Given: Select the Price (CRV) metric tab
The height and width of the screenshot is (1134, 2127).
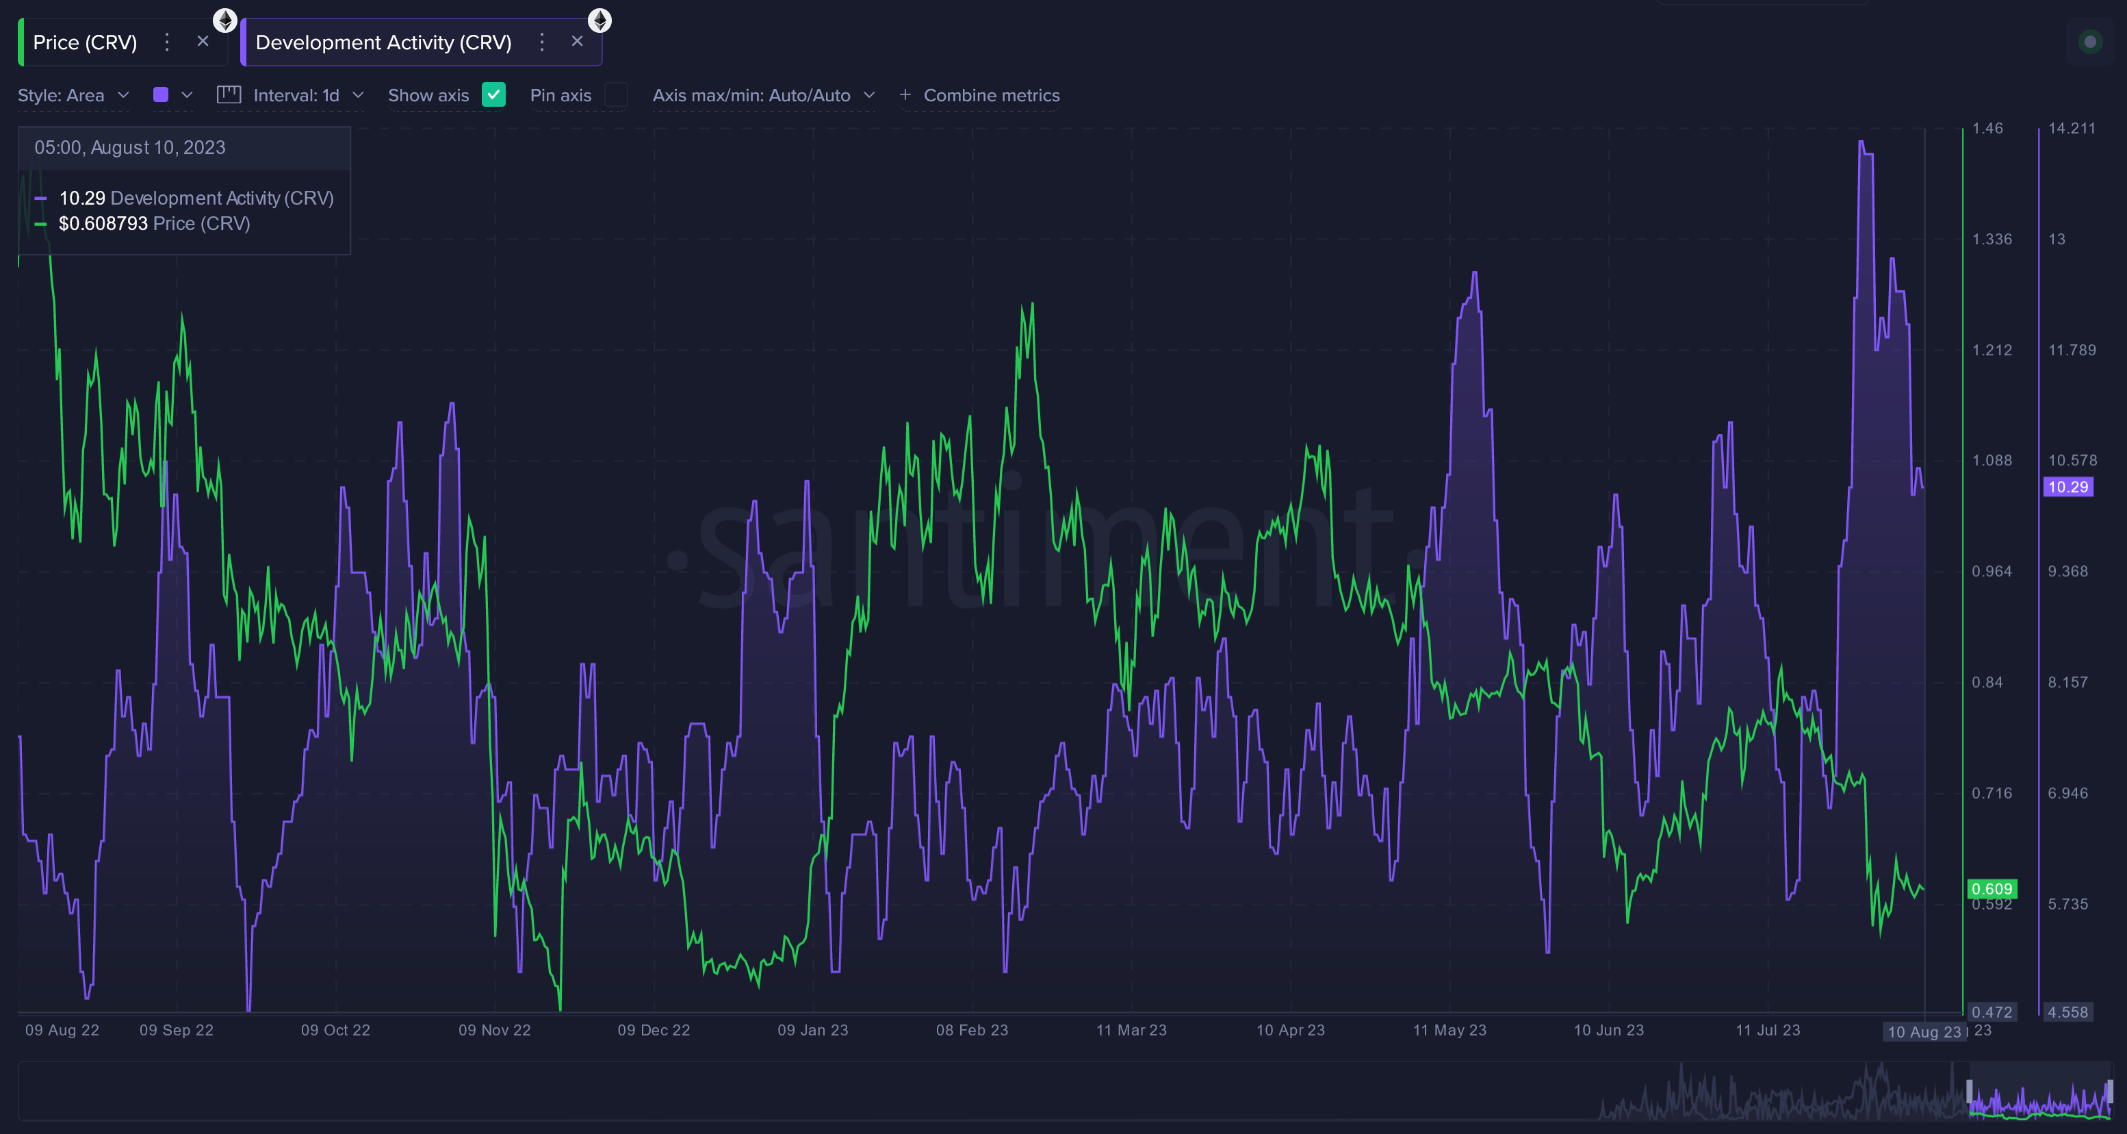Looking at the screenshot, I should click(85, 42).
